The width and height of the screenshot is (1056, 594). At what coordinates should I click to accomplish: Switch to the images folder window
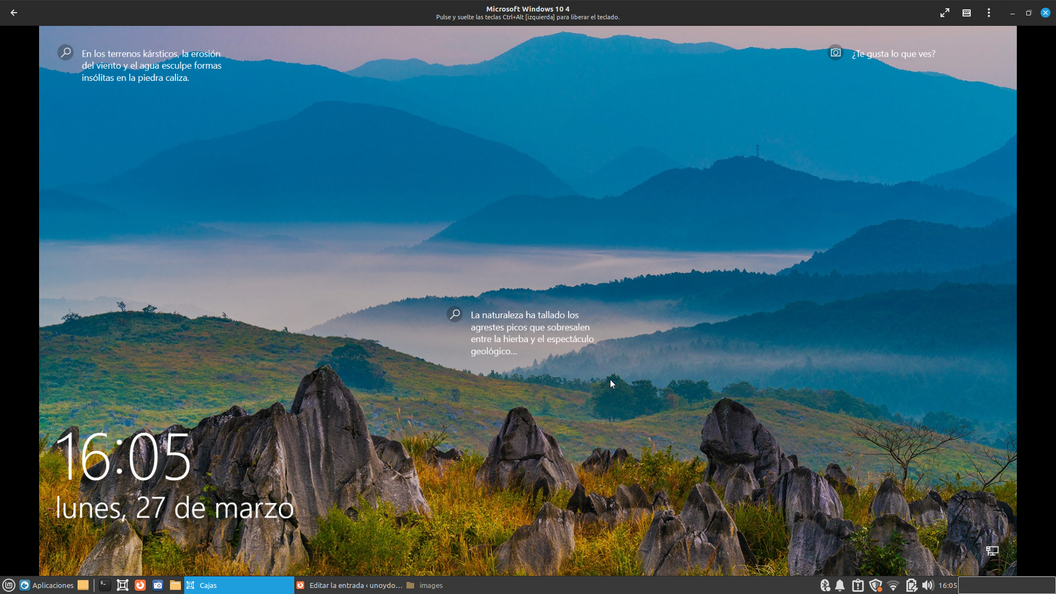click(x=425, y=585)
